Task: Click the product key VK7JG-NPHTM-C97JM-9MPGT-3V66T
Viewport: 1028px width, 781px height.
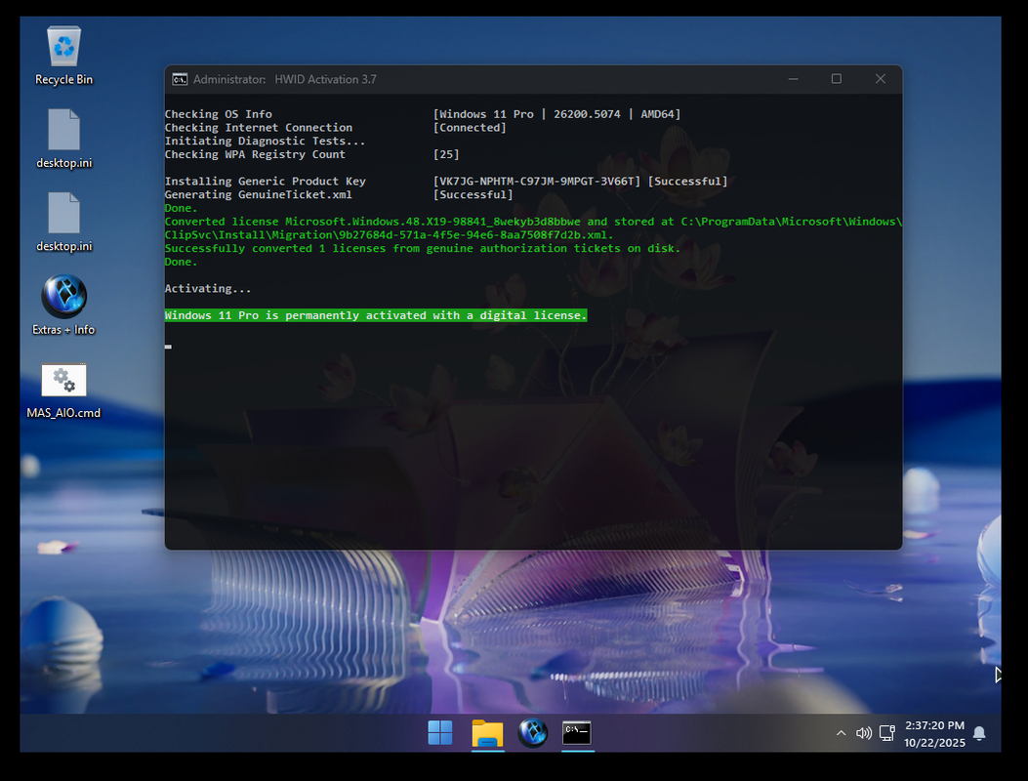Action: pos(536,181)
